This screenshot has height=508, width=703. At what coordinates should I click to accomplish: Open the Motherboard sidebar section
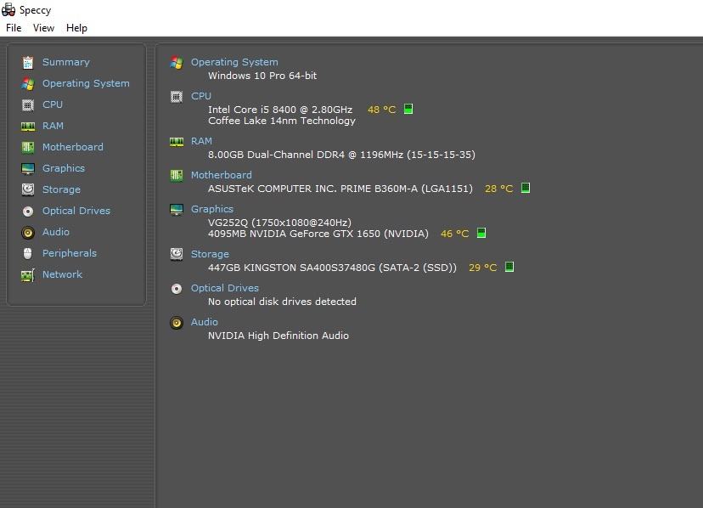73,147
